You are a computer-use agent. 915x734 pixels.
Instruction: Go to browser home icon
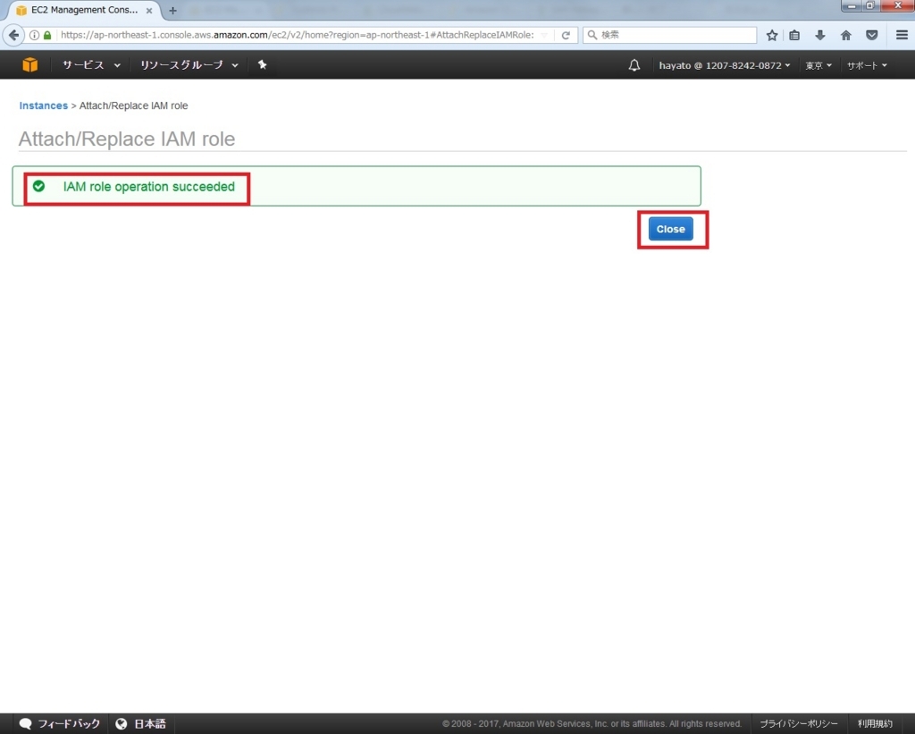pyautogui.click(x=845, y=35)
